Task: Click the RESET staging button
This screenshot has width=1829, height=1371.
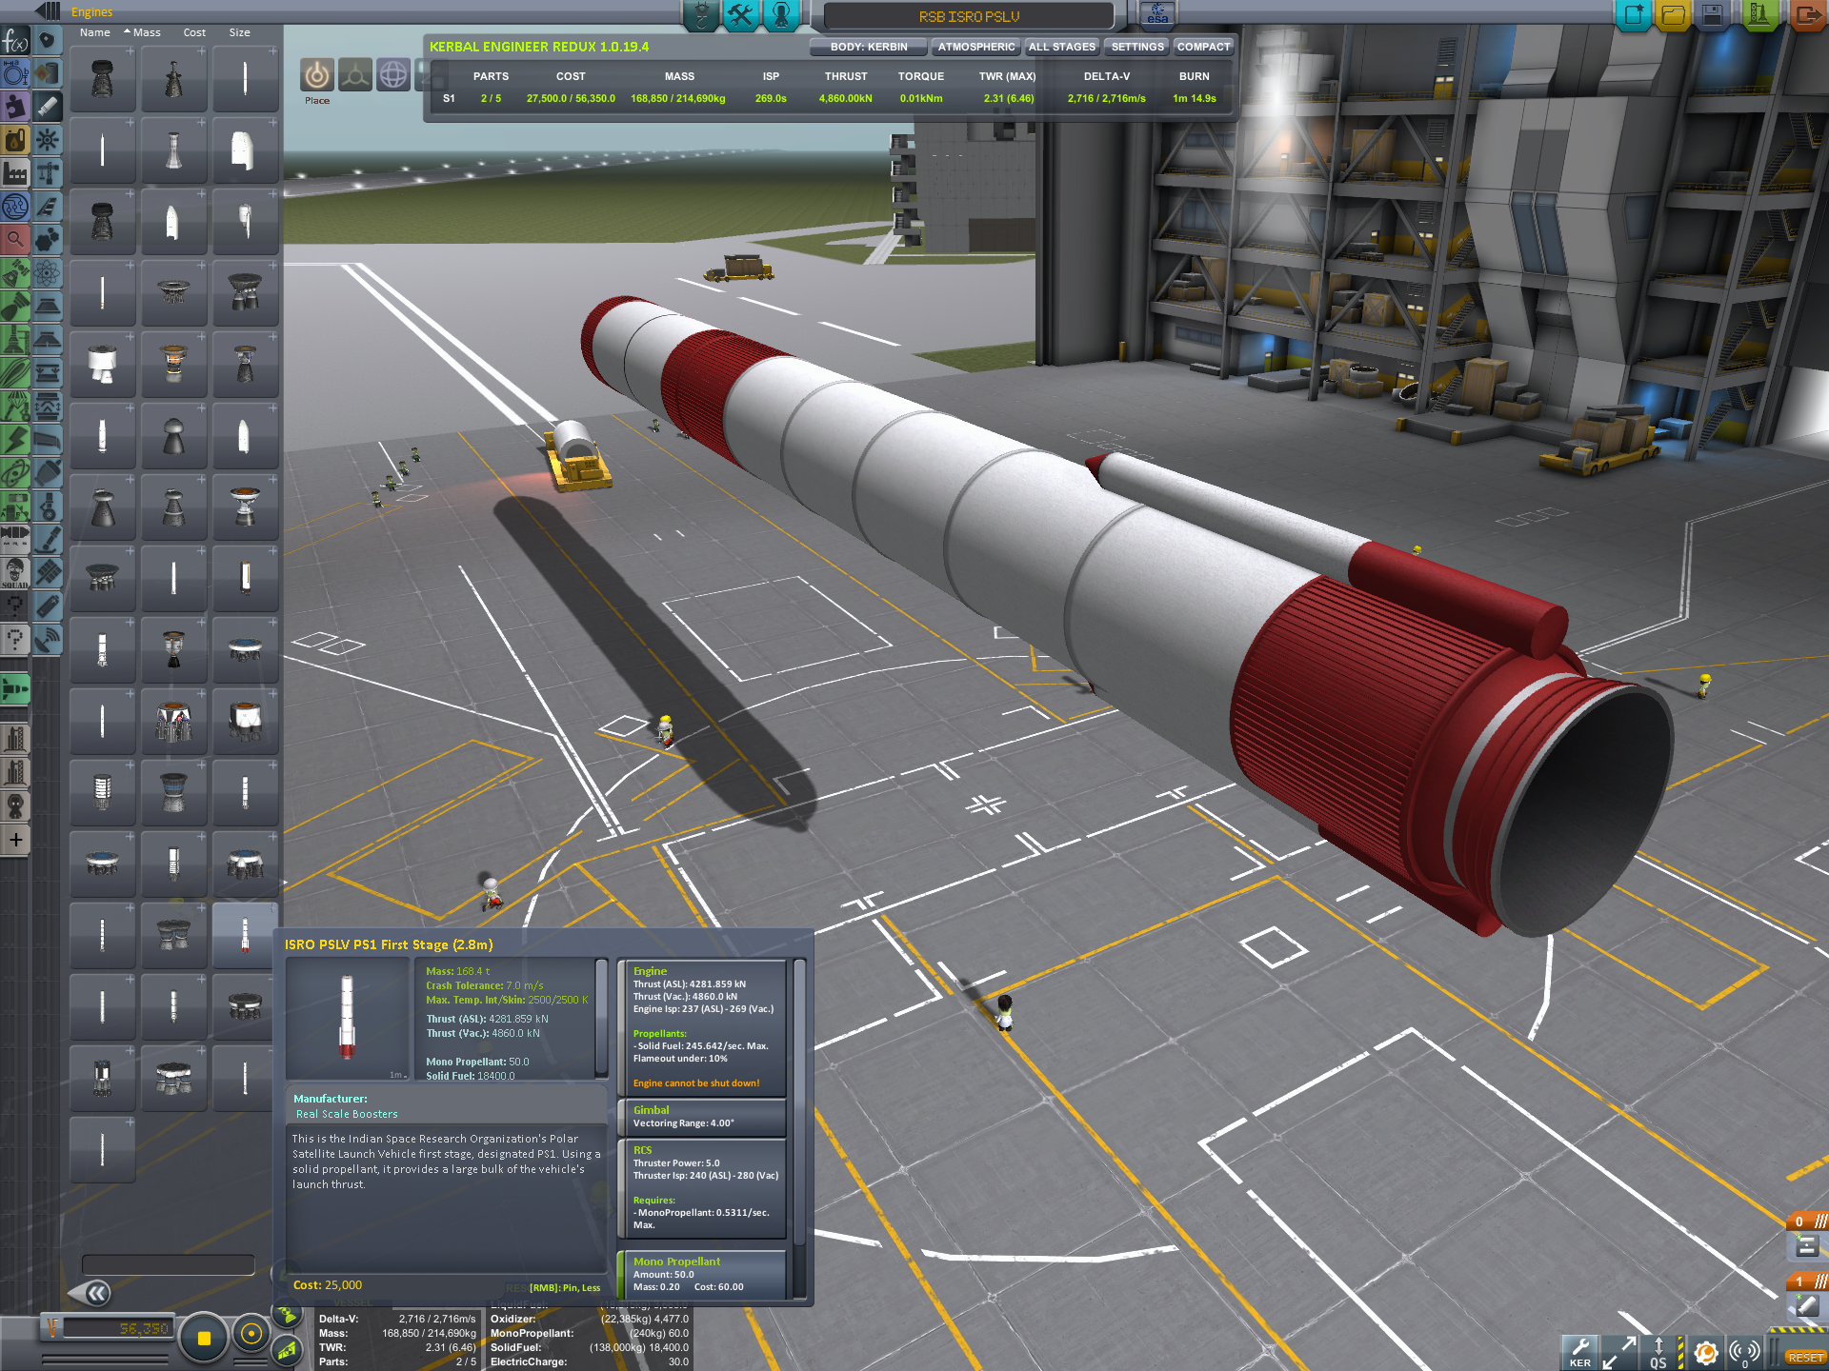Action: click(x=1806, y=1358)
